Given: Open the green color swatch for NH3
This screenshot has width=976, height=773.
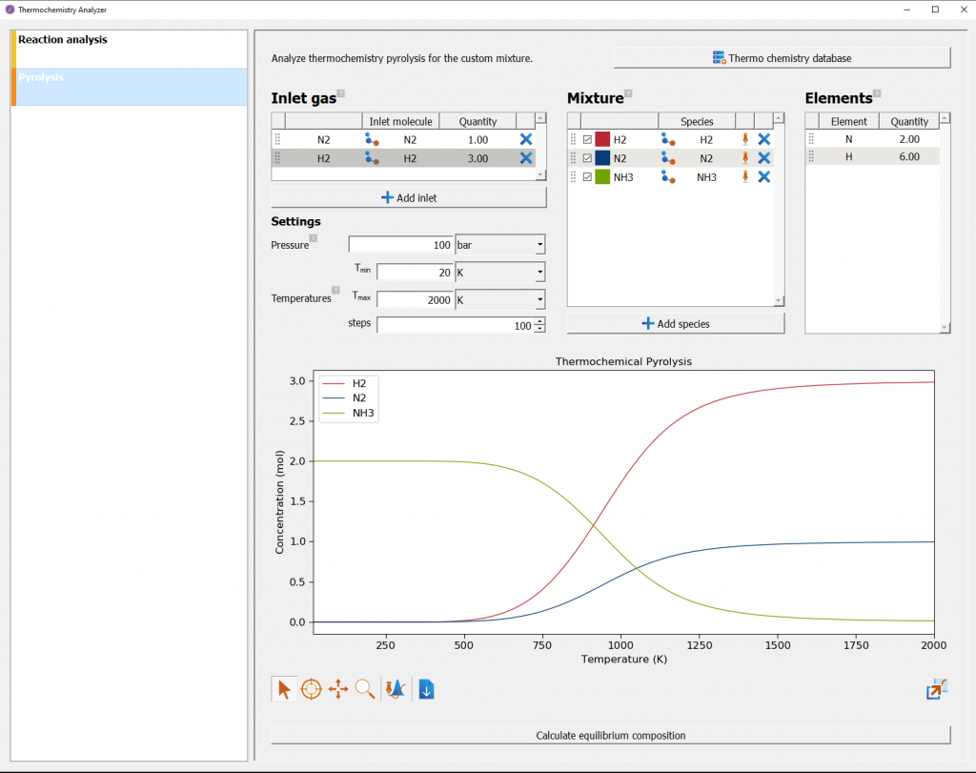Looking at the screenshot, I should click(602, 176).
